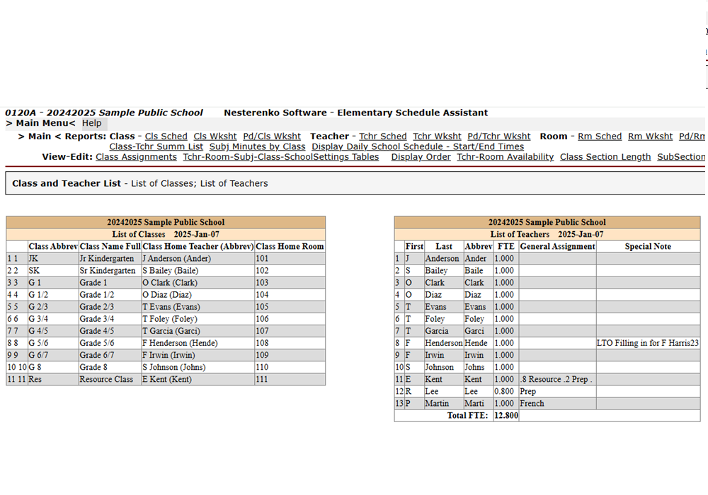Open the Pd/Tchr Wksht report
The height and width of the screenshot is (495, 708).
pyautogui.click(x=498, y=136)
